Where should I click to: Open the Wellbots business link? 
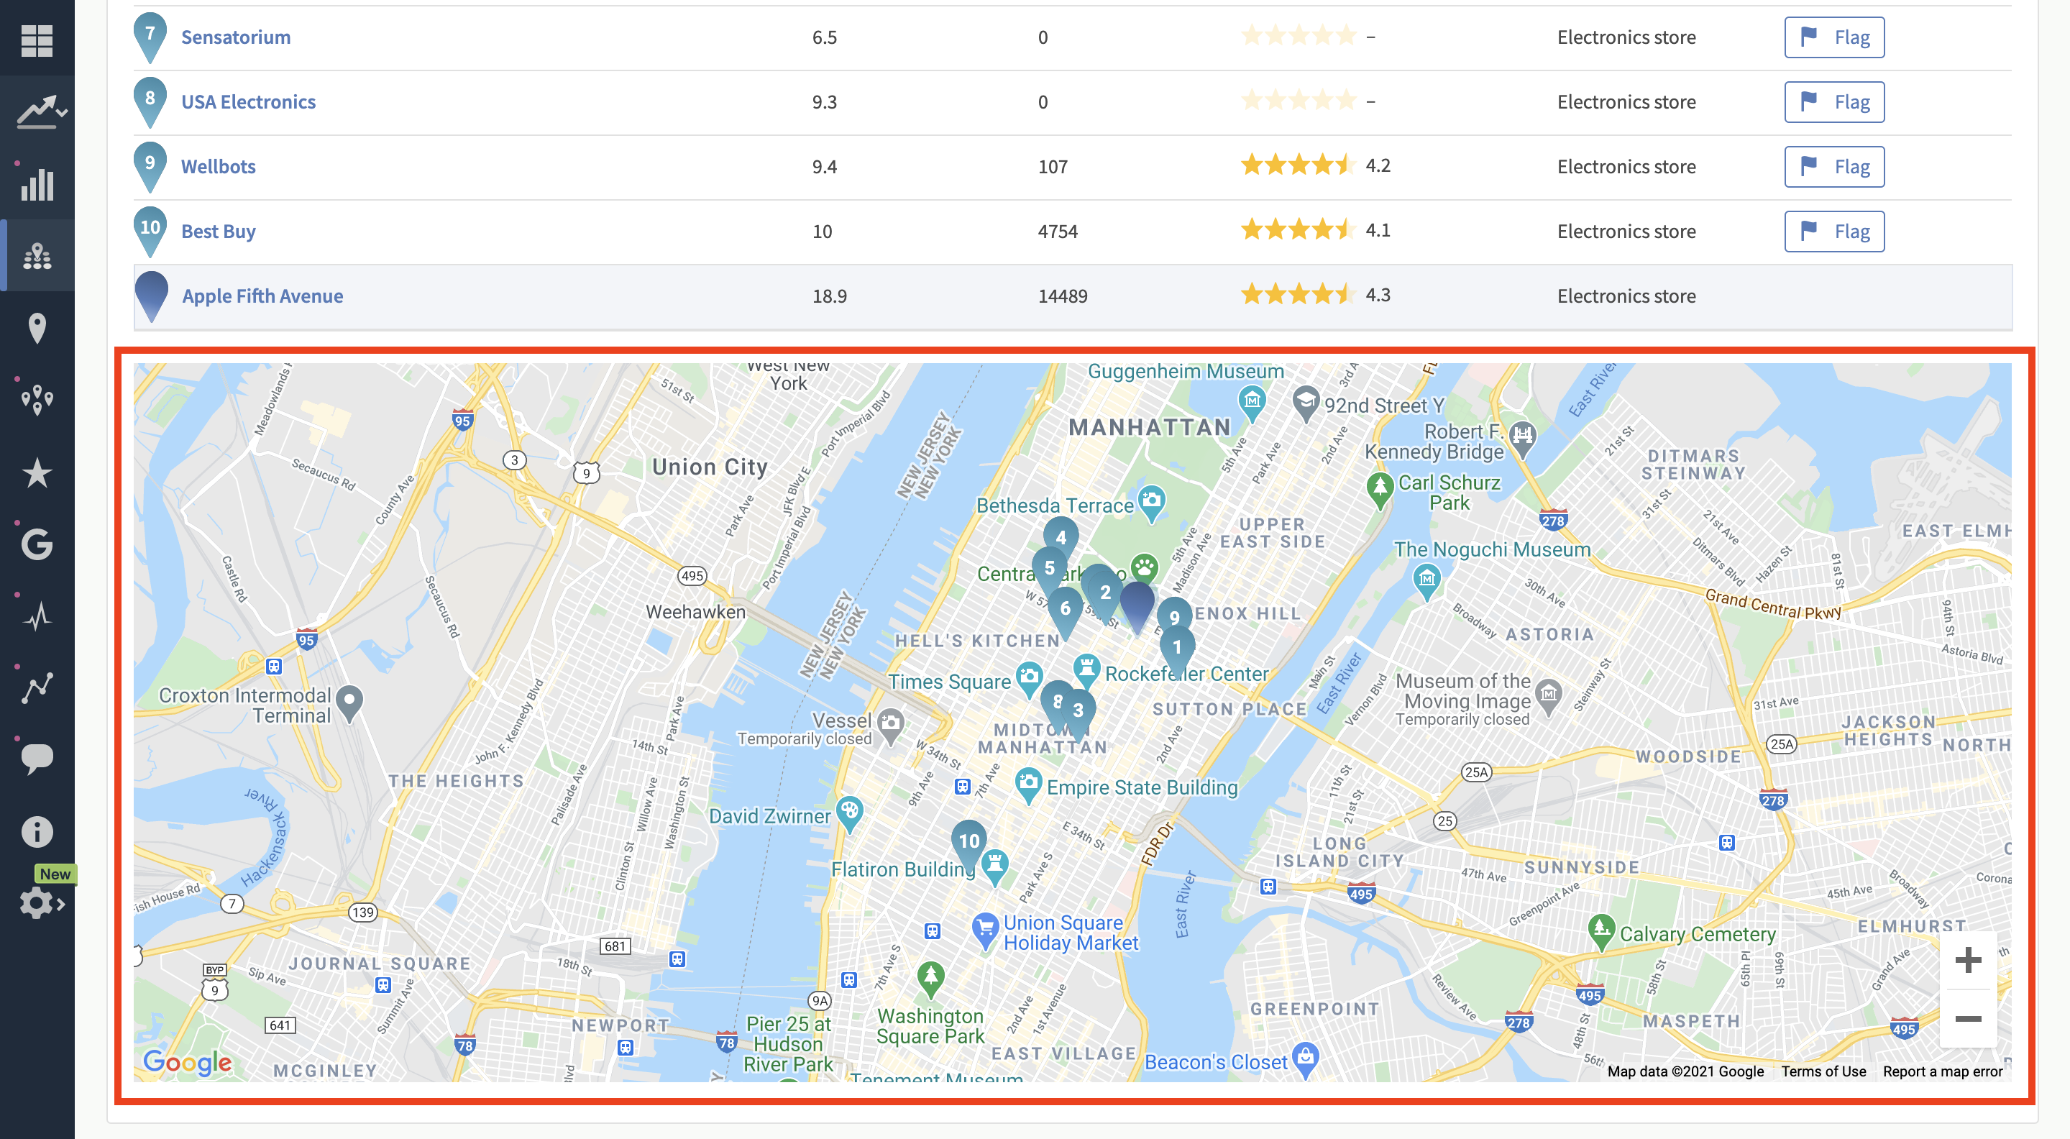click(x=219, y=168)
